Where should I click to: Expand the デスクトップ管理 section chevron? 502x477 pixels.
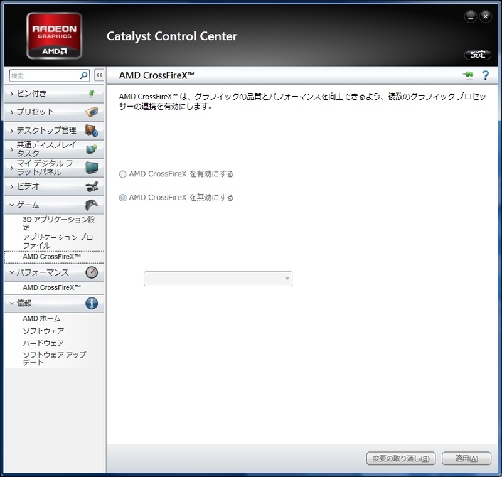(x=11, y=131)
